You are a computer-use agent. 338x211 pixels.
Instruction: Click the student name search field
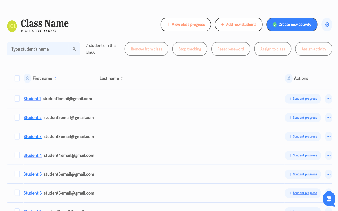pyautogui.click(x=38, y=49)
